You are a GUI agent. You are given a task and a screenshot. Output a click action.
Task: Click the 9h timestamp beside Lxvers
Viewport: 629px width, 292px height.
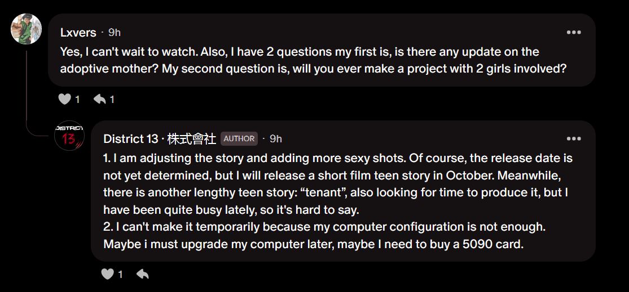[x=115, y=33]
